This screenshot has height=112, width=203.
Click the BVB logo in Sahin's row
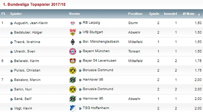73,89
